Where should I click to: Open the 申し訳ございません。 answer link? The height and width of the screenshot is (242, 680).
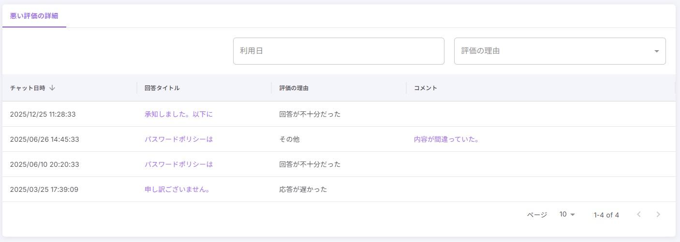click(177, 189)
